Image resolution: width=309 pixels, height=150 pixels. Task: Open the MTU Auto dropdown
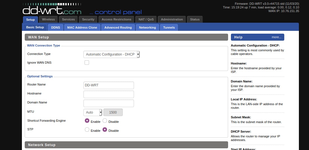pyautogui.click(x=93, y=112)
